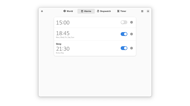Click the stopwatch icon in header
This screenshot has width=190, height=106.
[x=98, y=11]
